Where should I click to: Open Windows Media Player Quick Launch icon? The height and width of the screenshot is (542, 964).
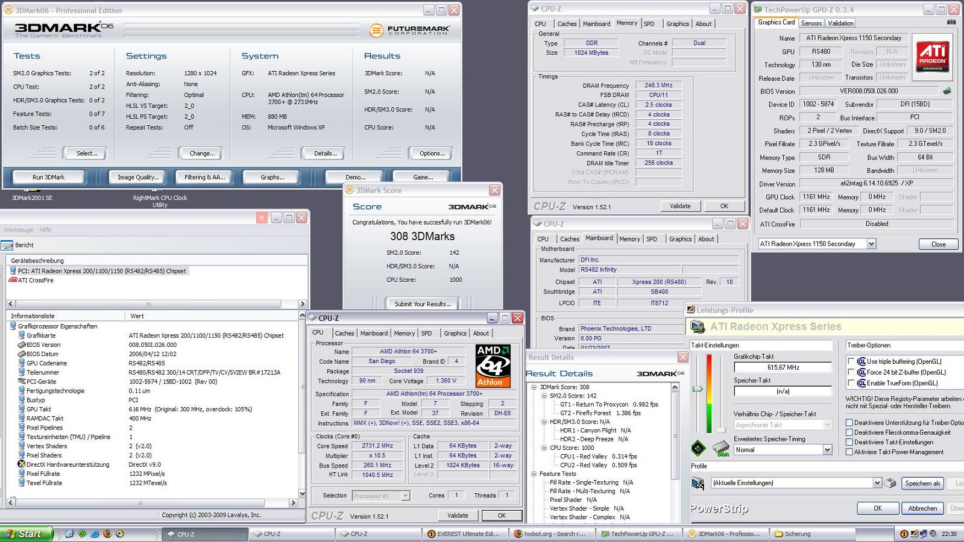(x=120, y=534)
